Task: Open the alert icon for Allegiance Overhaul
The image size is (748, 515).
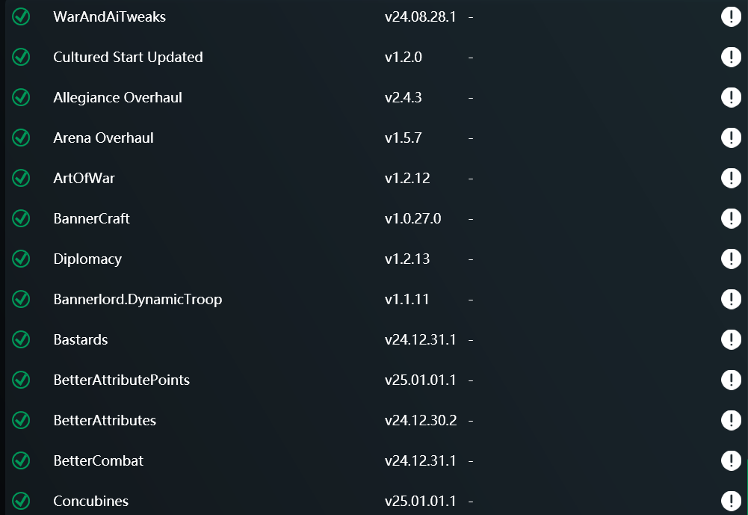Action: tap(730, 98)
